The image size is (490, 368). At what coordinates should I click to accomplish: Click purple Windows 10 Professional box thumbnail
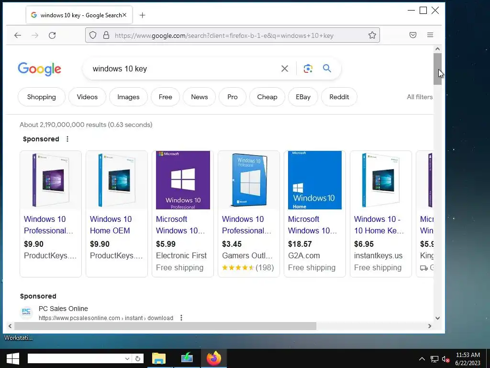click(x=183, y=180)
